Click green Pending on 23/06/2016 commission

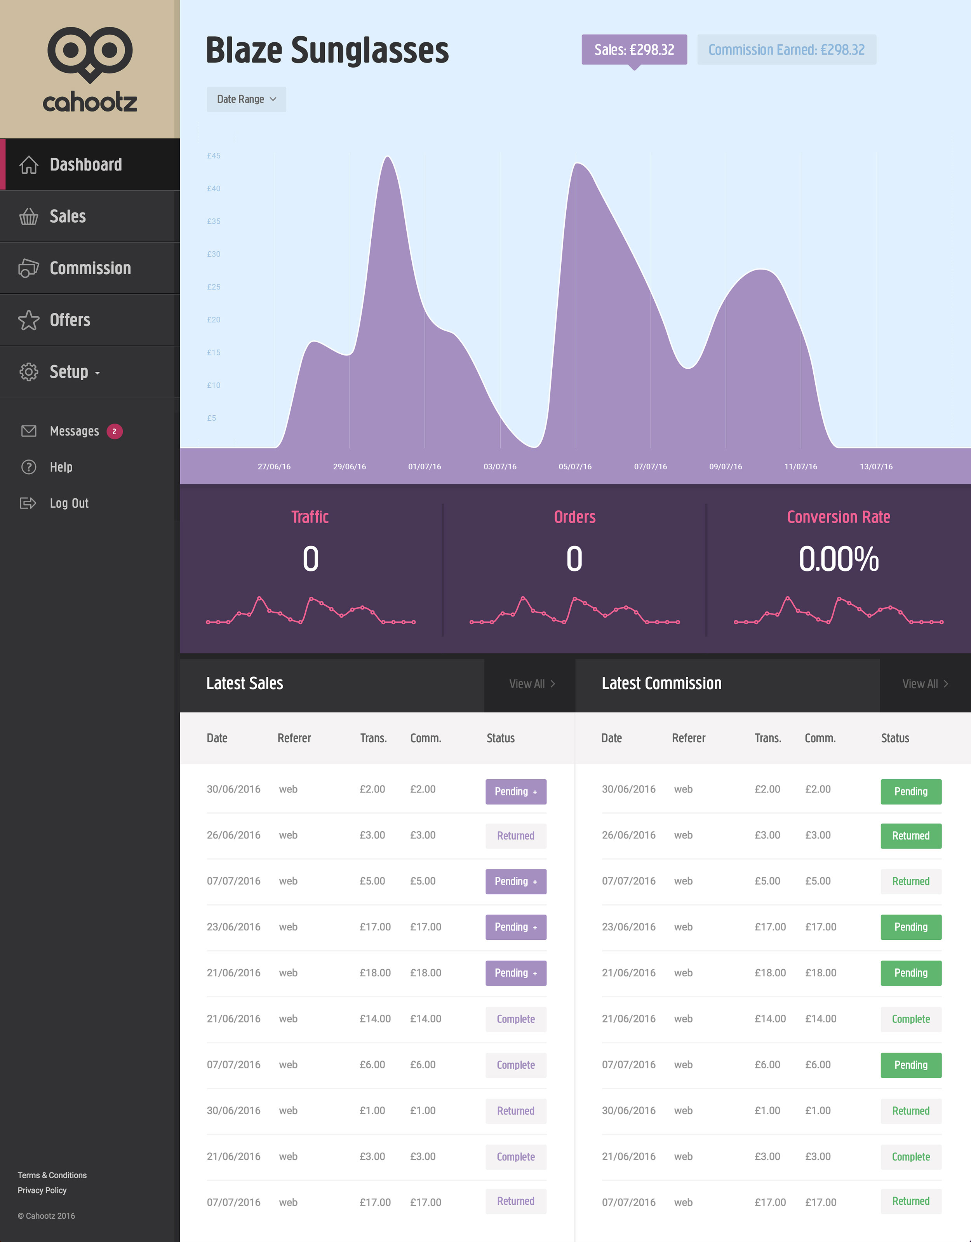coord(911,927)
